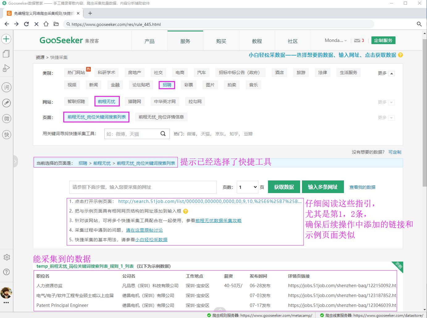Open the 页数 page count dropdown
Viewport: 427px width, 318px height.
tap(248, 187)
